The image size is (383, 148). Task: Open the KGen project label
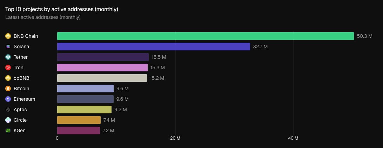[x=20, y=131]
